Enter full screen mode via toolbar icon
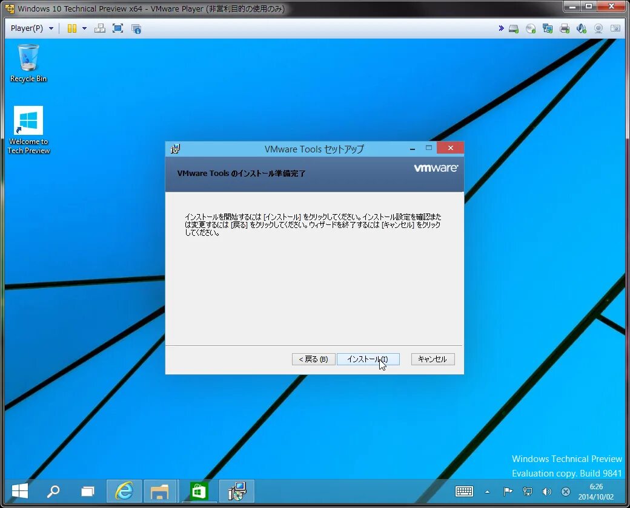Viewport: 630px width, 508px height. [x=118, y=28]
